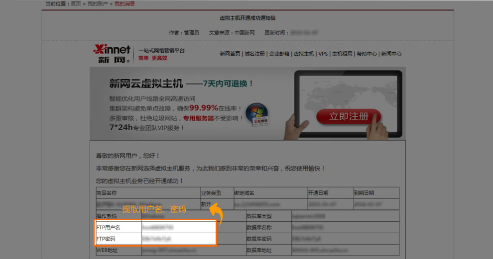
Task: Click the 操作系统 label cell
Action: [x=119, y=216]
